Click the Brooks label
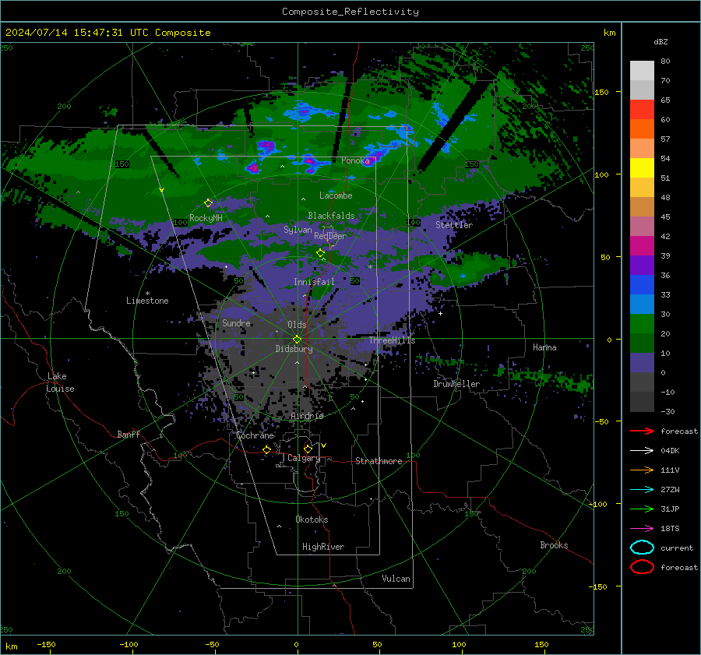 (x=554, y=545)
